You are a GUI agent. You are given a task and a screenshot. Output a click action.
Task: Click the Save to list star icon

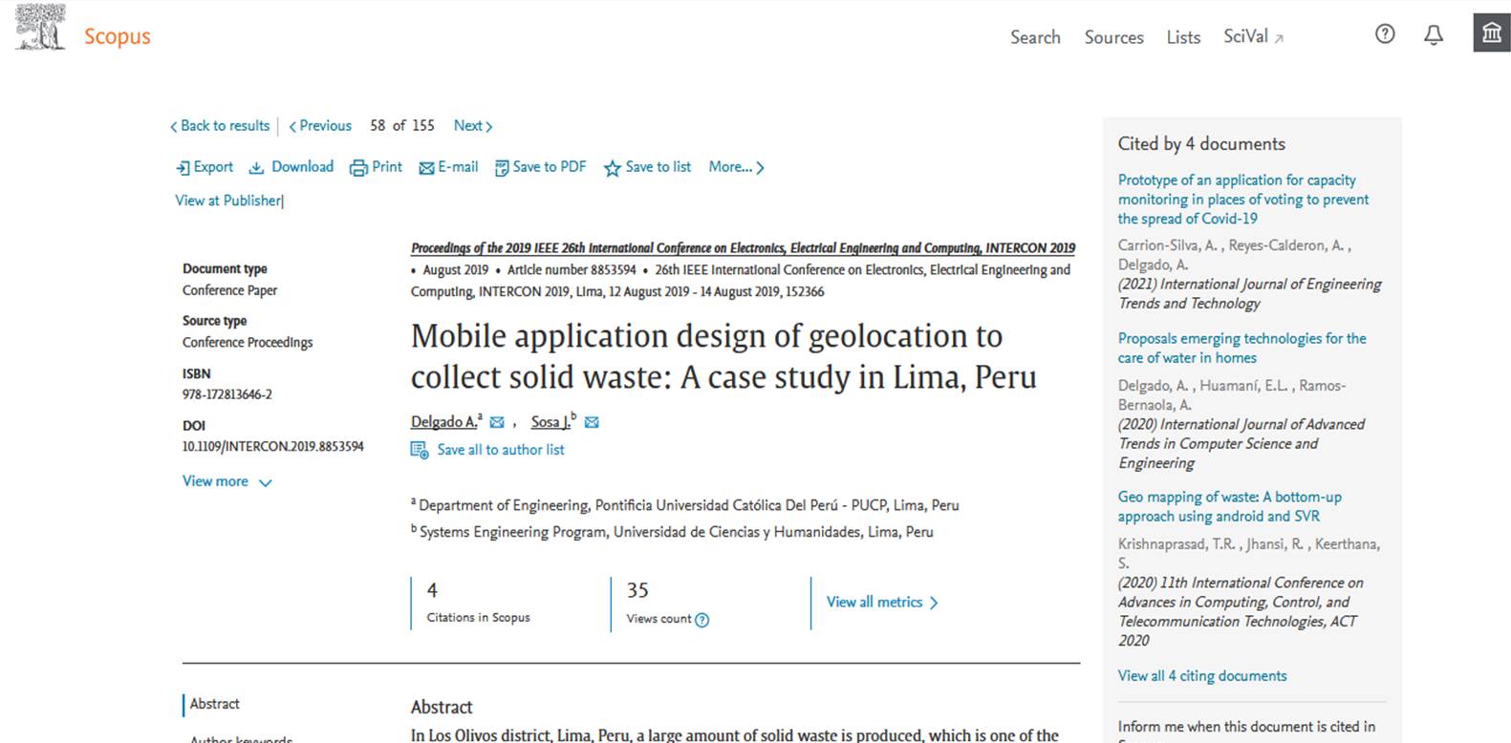click(612, 169)
